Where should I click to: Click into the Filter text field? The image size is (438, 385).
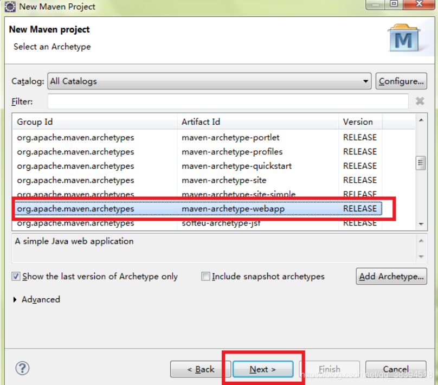click(228, 101)
